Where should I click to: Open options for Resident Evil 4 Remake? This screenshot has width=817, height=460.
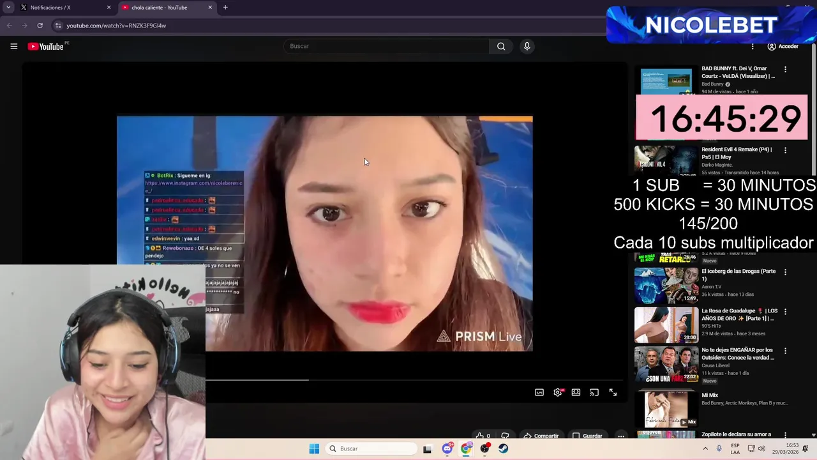(x=785, y=150)
